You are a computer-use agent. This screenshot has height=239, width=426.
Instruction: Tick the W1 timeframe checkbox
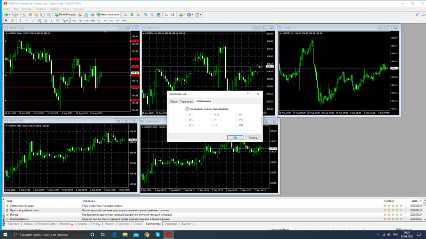tap(236, 119)
